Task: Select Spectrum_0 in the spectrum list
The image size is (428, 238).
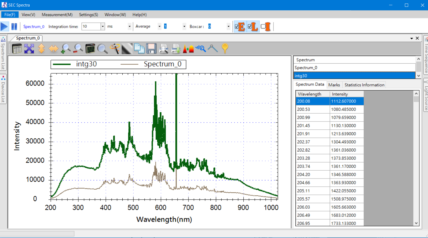Action: [x=353, y=68]
